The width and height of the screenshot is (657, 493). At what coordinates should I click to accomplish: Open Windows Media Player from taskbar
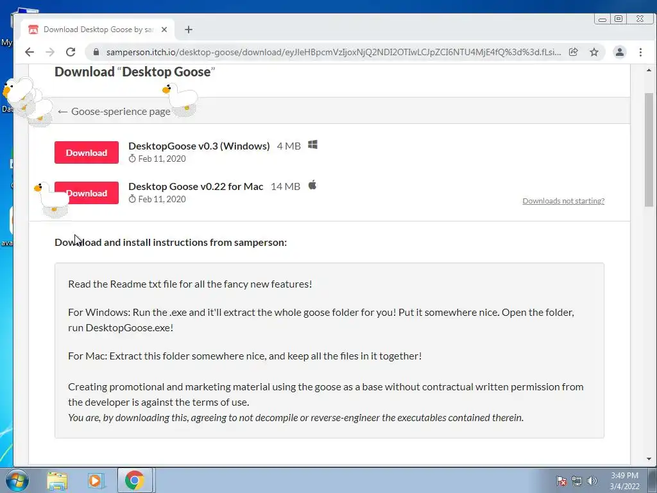click(95, 480)
